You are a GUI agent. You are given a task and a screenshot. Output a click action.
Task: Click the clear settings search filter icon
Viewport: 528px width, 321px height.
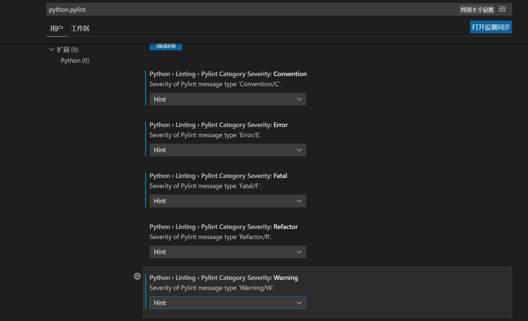502,9
